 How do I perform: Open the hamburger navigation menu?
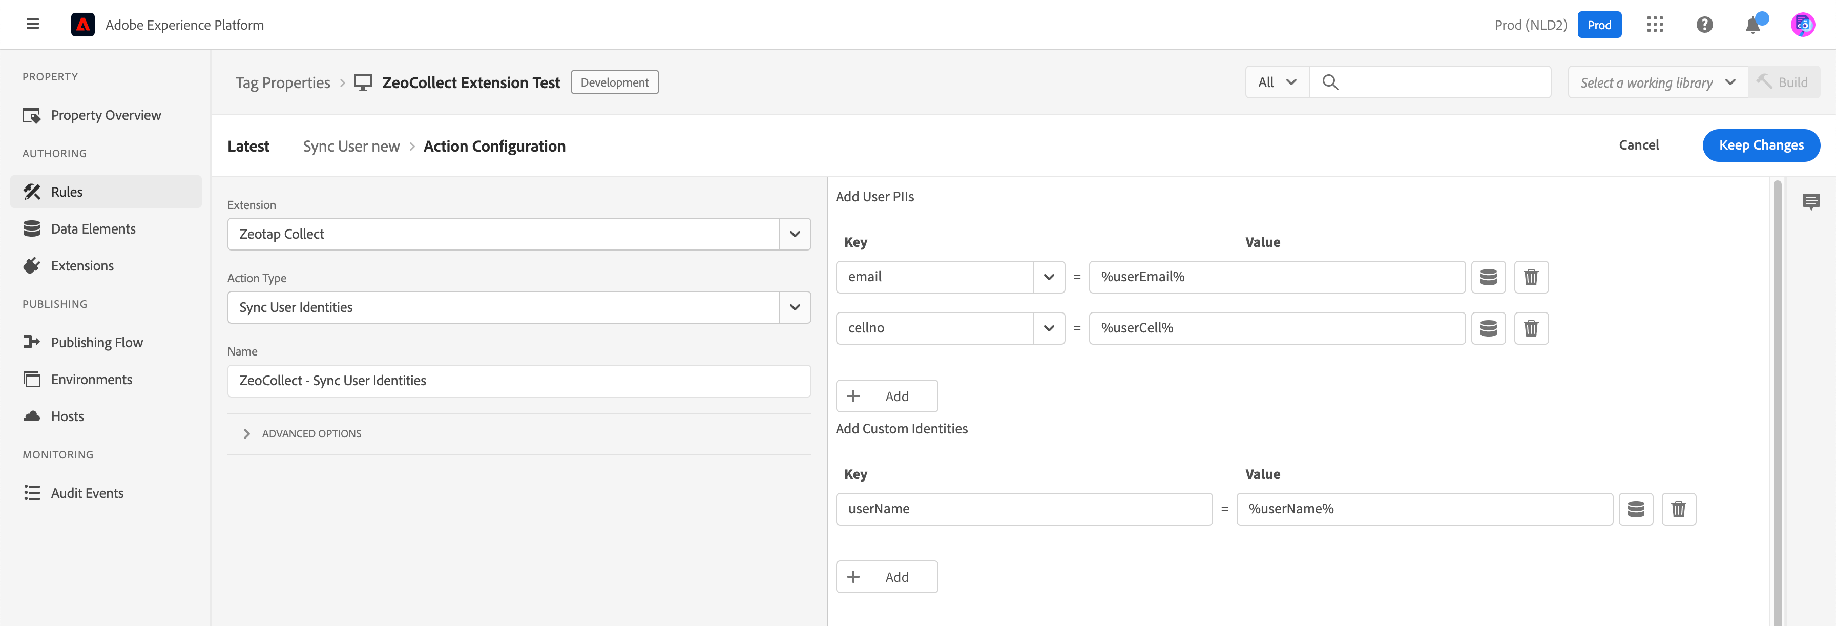pyautogui.click(x=33, y=24)
